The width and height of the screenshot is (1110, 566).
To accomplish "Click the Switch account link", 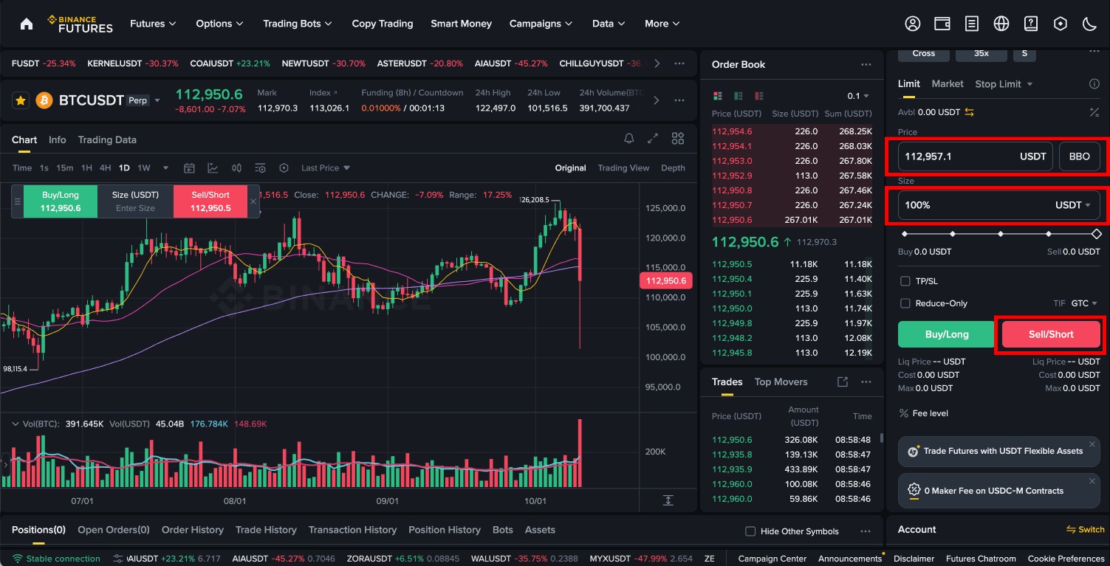I will [x=1086, y=530].
